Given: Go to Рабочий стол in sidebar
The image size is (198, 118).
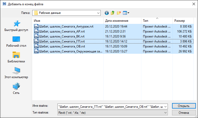Looking at the screenshot, I should click(x=16, y=41).
